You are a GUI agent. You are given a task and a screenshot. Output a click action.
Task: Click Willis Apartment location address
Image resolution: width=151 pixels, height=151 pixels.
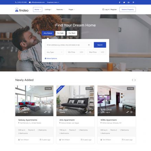pos(111,123)
